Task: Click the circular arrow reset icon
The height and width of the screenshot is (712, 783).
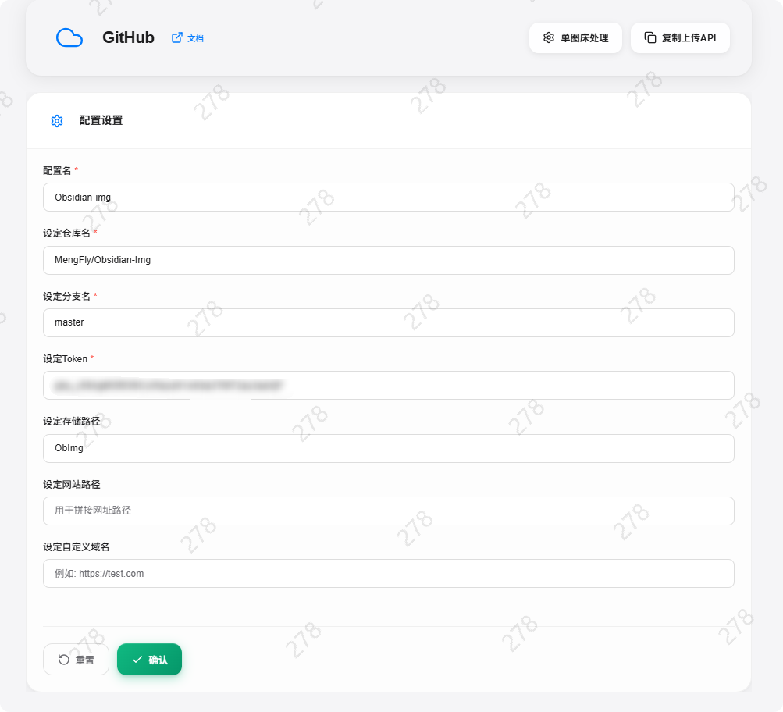Action: pos(64,660)
